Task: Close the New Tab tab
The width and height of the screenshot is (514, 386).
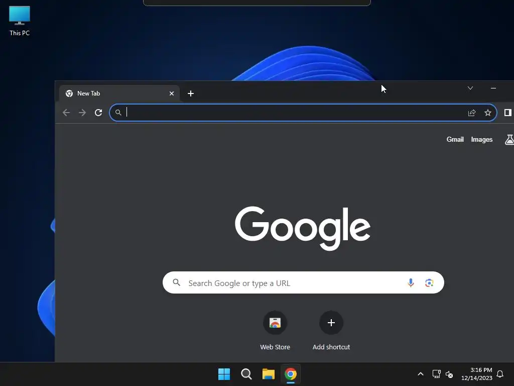Action: click(x=172, y=93)
